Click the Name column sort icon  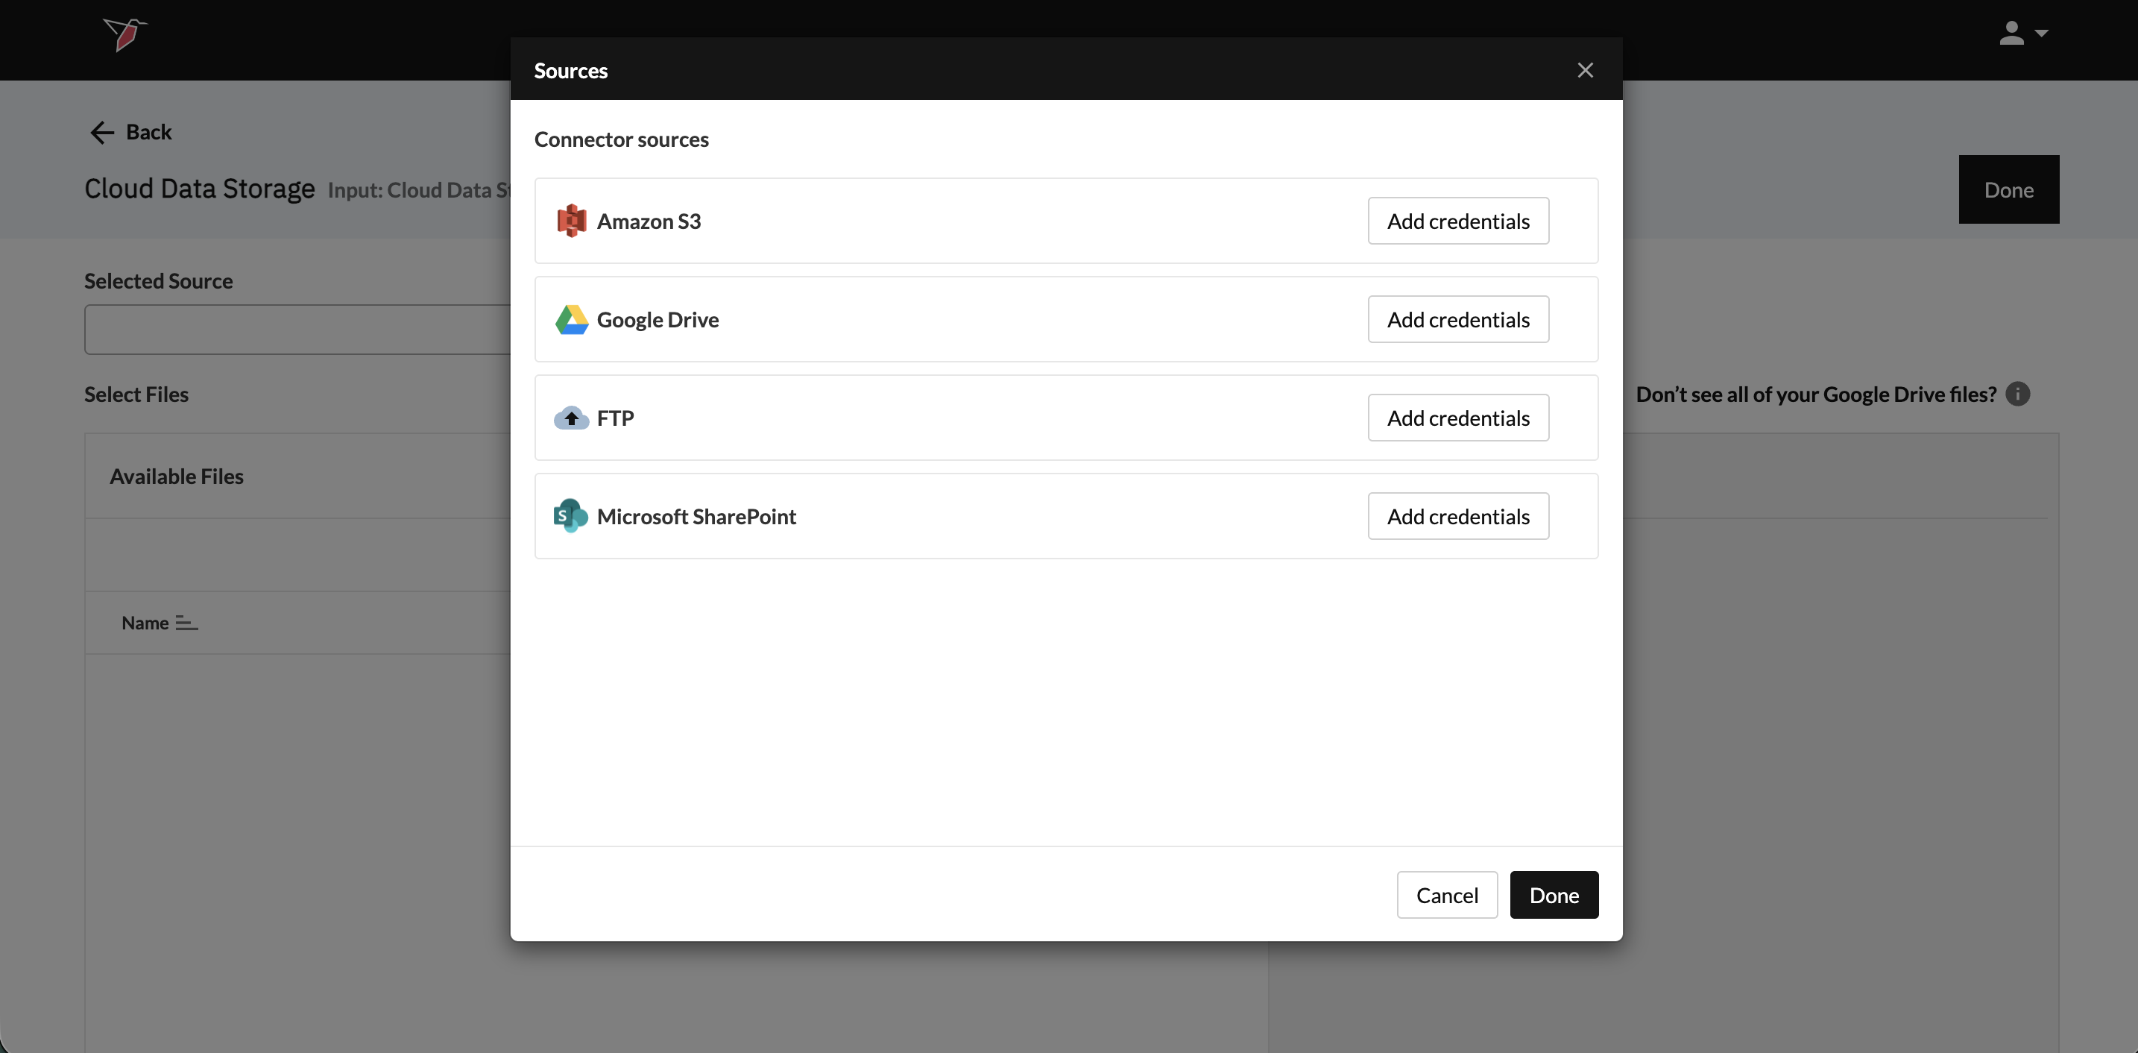pos(187,623)
